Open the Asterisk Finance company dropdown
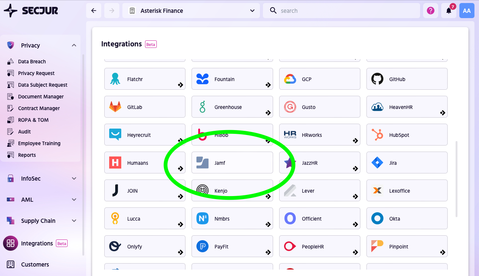Image resolution: width=479 pixels, height=276 pixels. click(x=191, y=11)
